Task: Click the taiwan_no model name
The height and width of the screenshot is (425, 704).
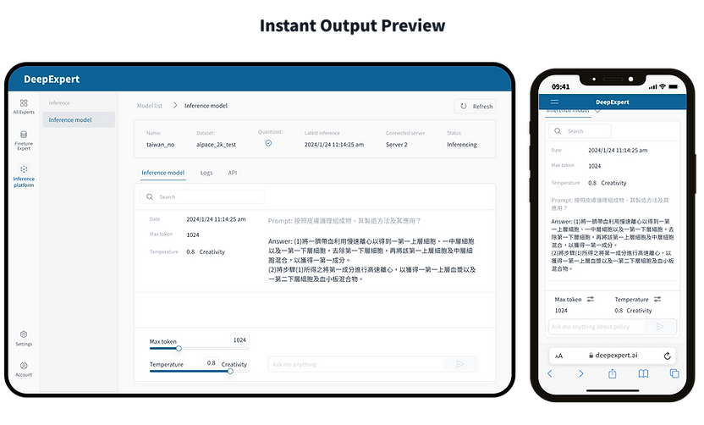Action: point(160,145)
